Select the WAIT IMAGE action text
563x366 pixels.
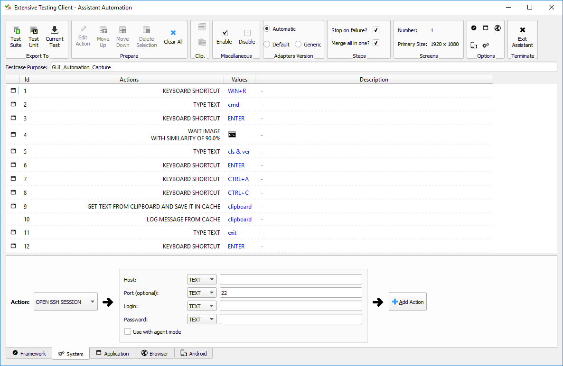(x=204, y=131)
